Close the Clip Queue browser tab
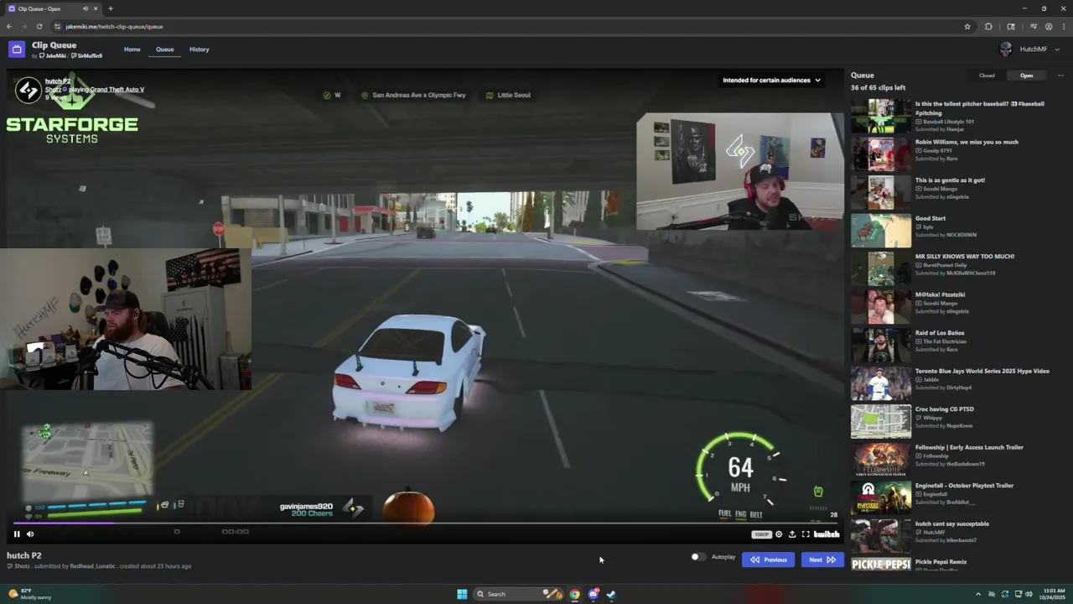1073x604 pixels. pyautogui.click(x=96, y=8)
